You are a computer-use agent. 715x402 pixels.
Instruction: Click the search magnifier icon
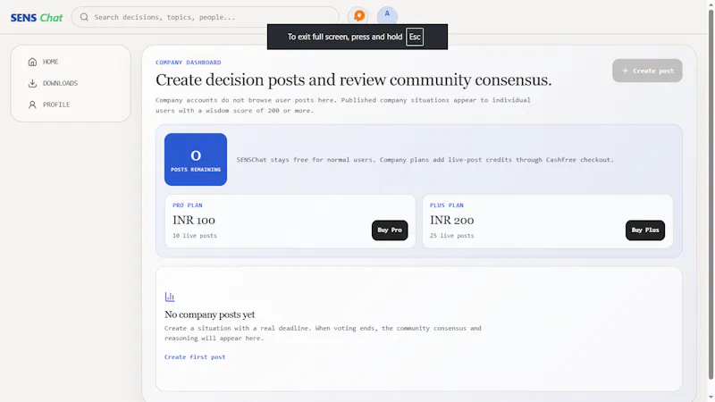pos(84,17)
